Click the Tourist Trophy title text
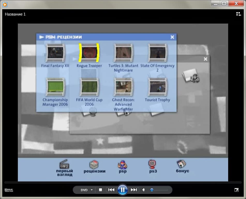The height and width of the screenshot is (199, 246). 157,100
